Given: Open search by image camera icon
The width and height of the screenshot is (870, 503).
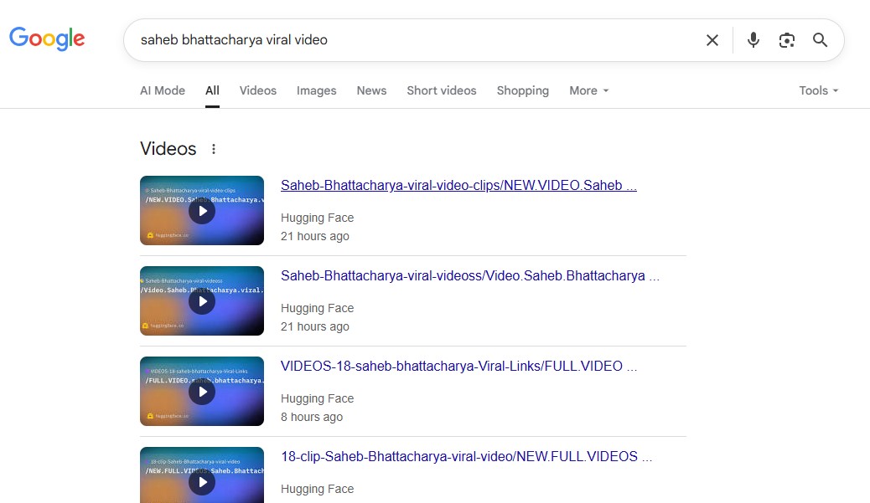Looking at the screenshot, I should coord(786,40).
